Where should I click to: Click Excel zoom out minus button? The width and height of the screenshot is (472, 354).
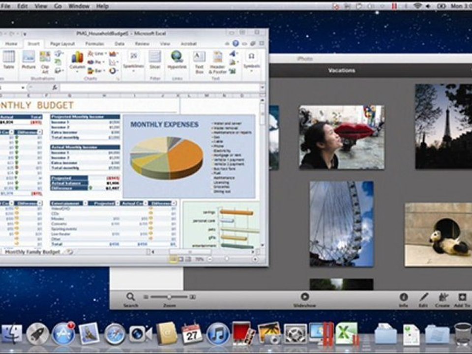click(x=210, y=259)
